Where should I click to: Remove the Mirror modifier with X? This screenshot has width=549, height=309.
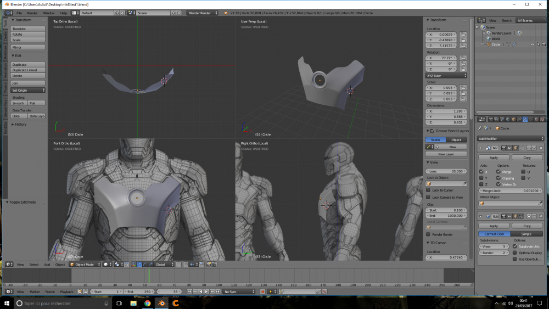tap(541, 148)
